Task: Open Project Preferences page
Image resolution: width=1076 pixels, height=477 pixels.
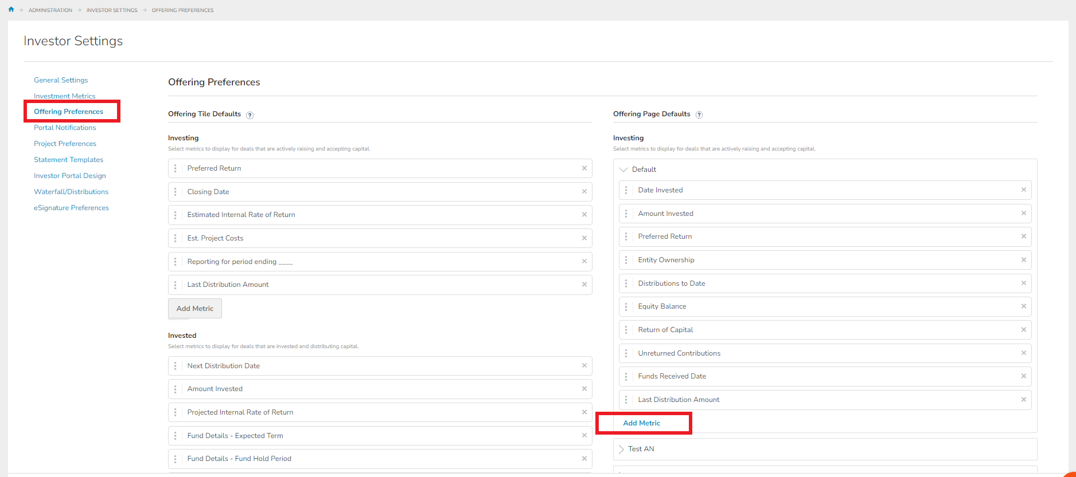Action: (65, 144)
